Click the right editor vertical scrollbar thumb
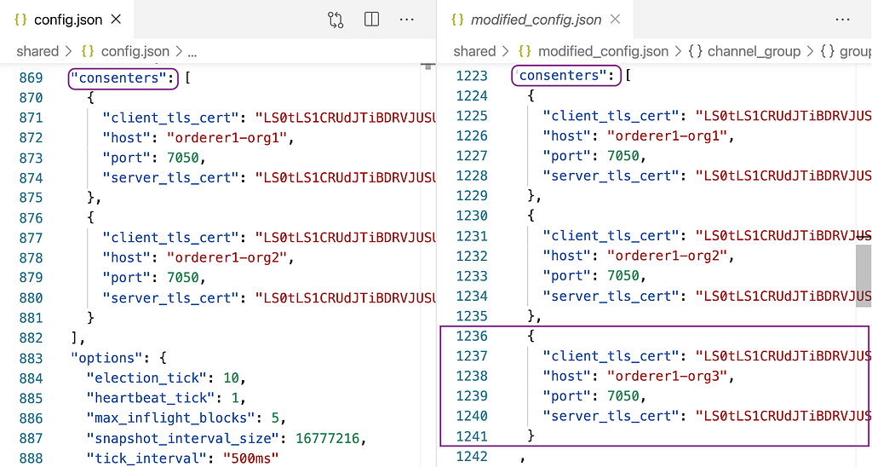The height and width of the screenshot is (467, 872). click(863, 275)
